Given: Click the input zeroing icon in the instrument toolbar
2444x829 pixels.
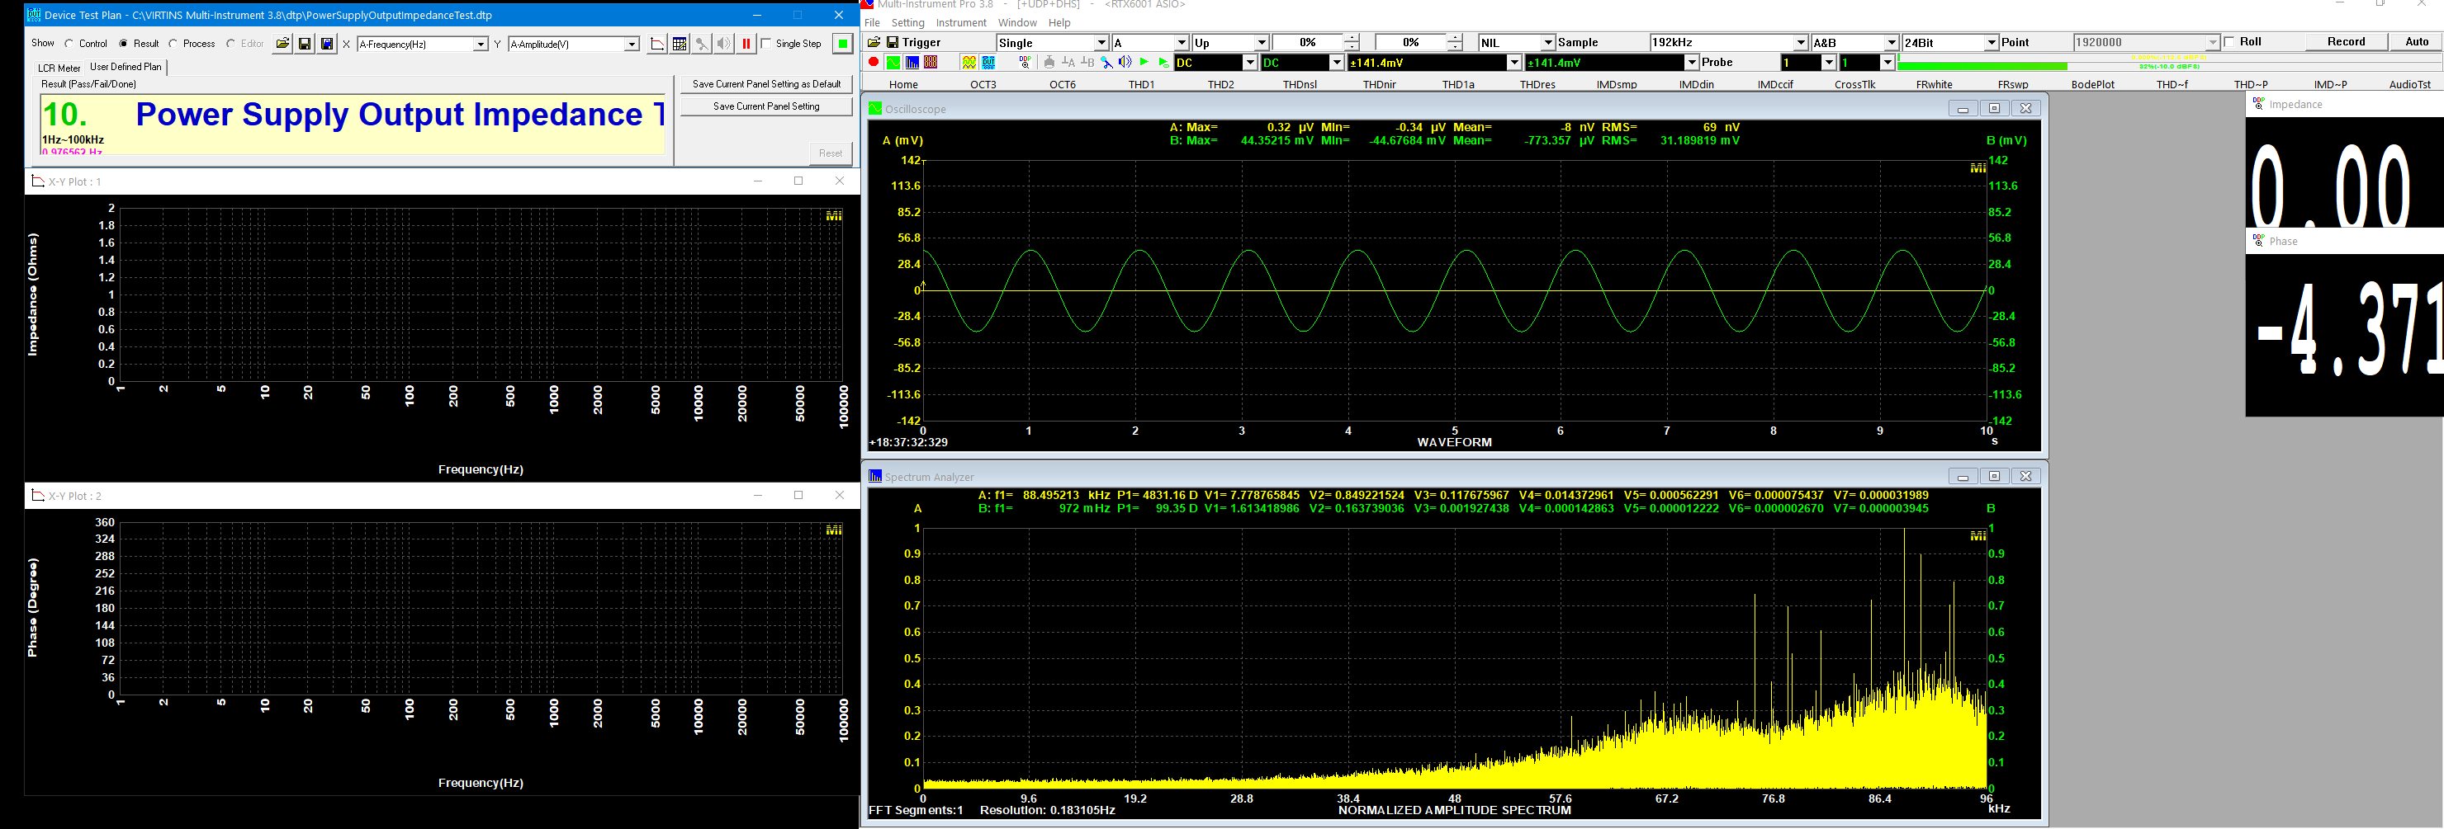Looking at the screenshot, I should [1049, 62].
